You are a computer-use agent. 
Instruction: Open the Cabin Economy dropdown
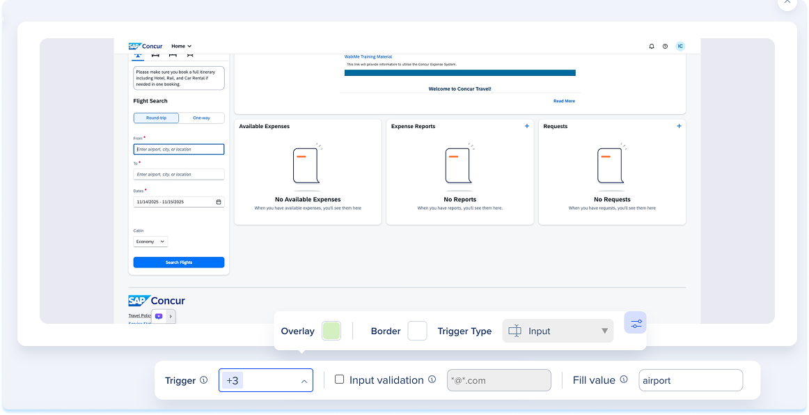pyautogui.click(x=150, y=242)
